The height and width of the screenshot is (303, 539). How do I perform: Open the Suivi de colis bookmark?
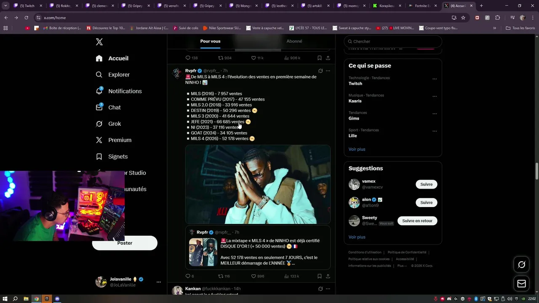(185, 28)
